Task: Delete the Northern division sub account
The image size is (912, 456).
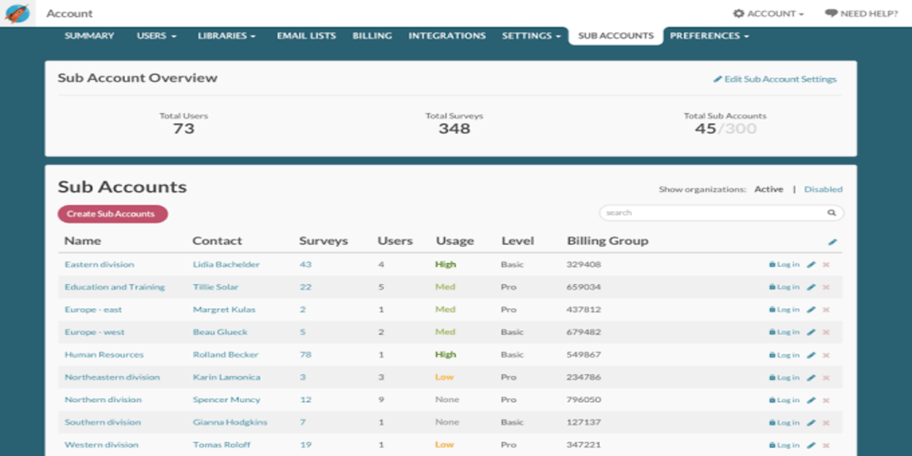Action: pyautogui.click(x=826, y=400)
